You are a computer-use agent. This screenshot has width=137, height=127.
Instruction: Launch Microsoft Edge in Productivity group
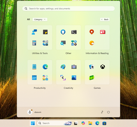(x=45, y=67)
